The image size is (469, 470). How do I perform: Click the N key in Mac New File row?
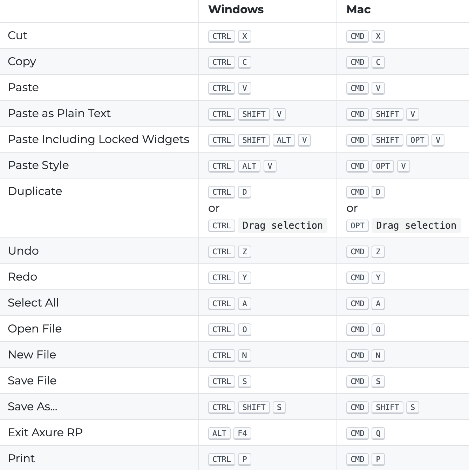(378, 355)
